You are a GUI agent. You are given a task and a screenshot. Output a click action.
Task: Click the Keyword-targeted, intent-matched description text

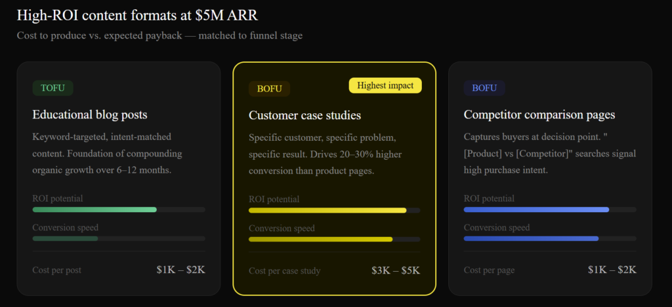tap(107, 153)
